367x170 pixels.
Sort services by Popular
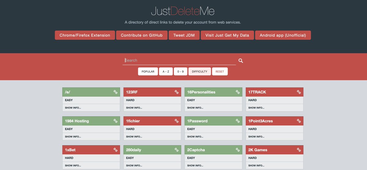(148, 71)
